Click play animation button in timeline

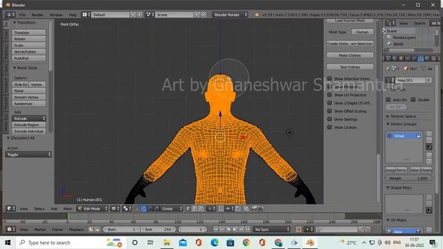point(235,229)
